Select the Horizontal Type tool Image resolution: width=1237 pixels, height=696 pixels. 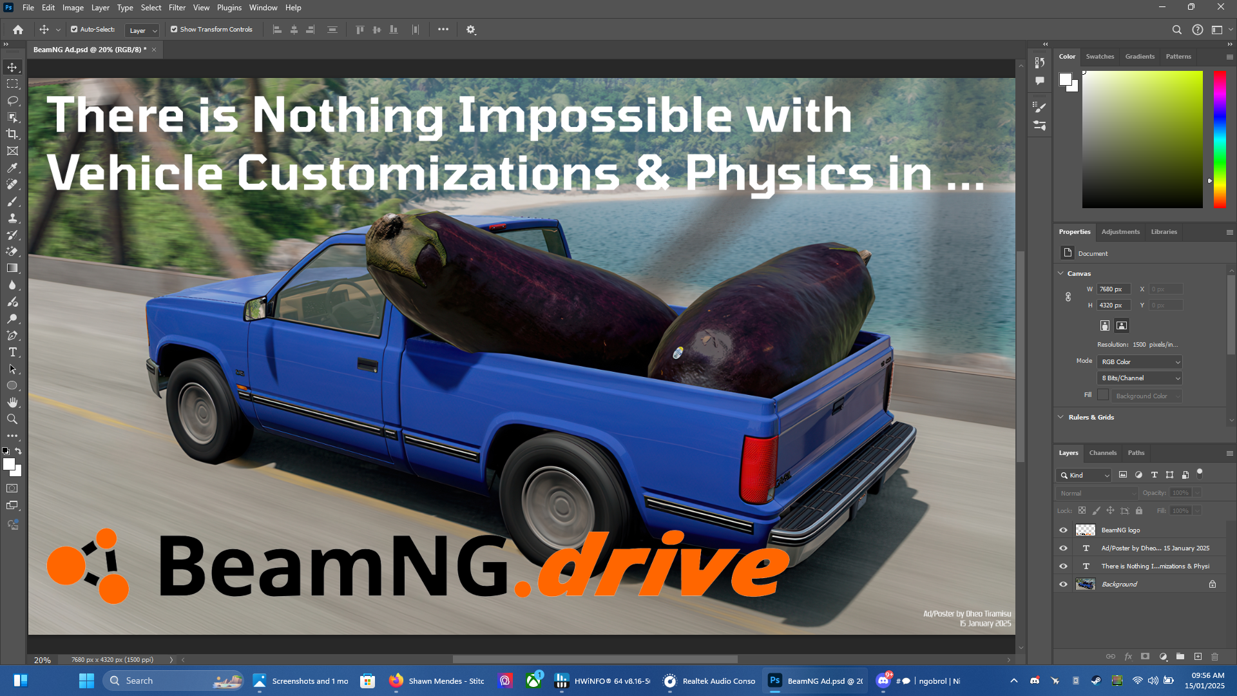click(12, 352)
